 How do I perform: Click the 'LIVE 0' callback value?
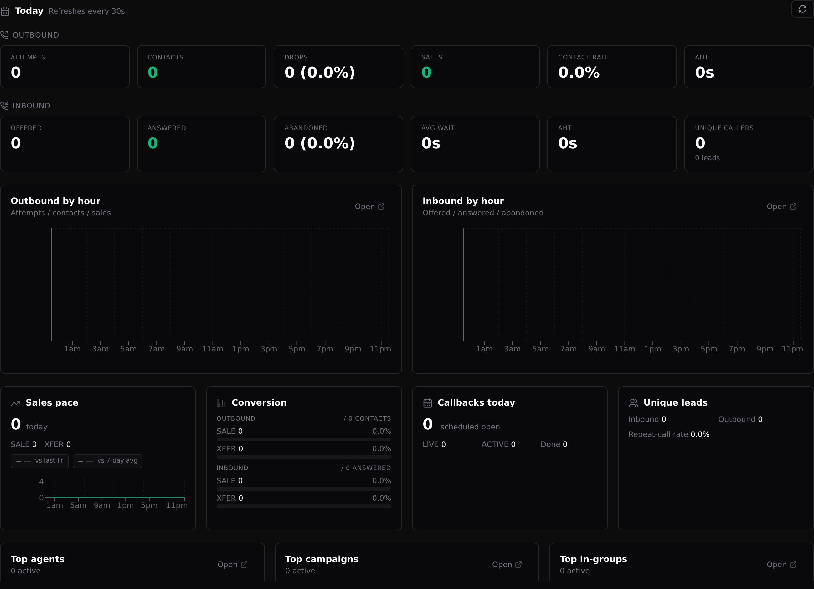click(434, 444)
